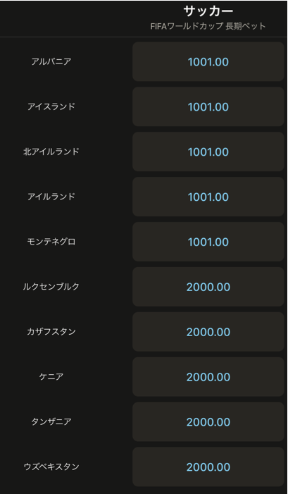Click the ケニア team label

[51, 377]
